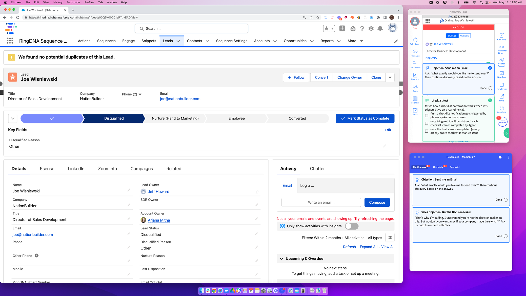Open Leads tab dropdown chevron
The height and width of the screenshot is (296, 526).
point(178,41)
